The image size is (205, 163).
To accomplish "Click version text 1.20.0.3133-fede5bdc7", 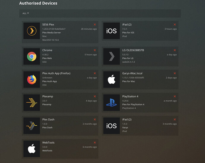I will pyautogui.click(x=54, y=29).
